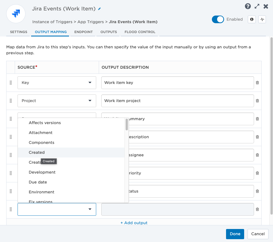
Task: Edit the description output description field
Action: 191,137
